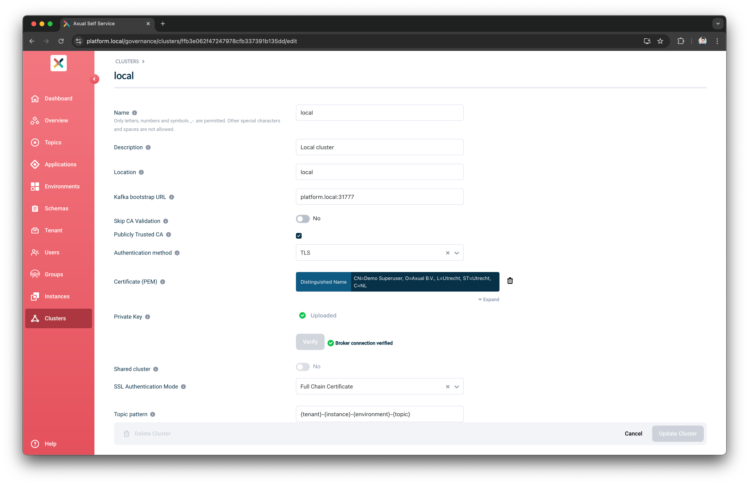Open Help in the sidebar
The width and height of the screenshot is (749, 485).
59,444
